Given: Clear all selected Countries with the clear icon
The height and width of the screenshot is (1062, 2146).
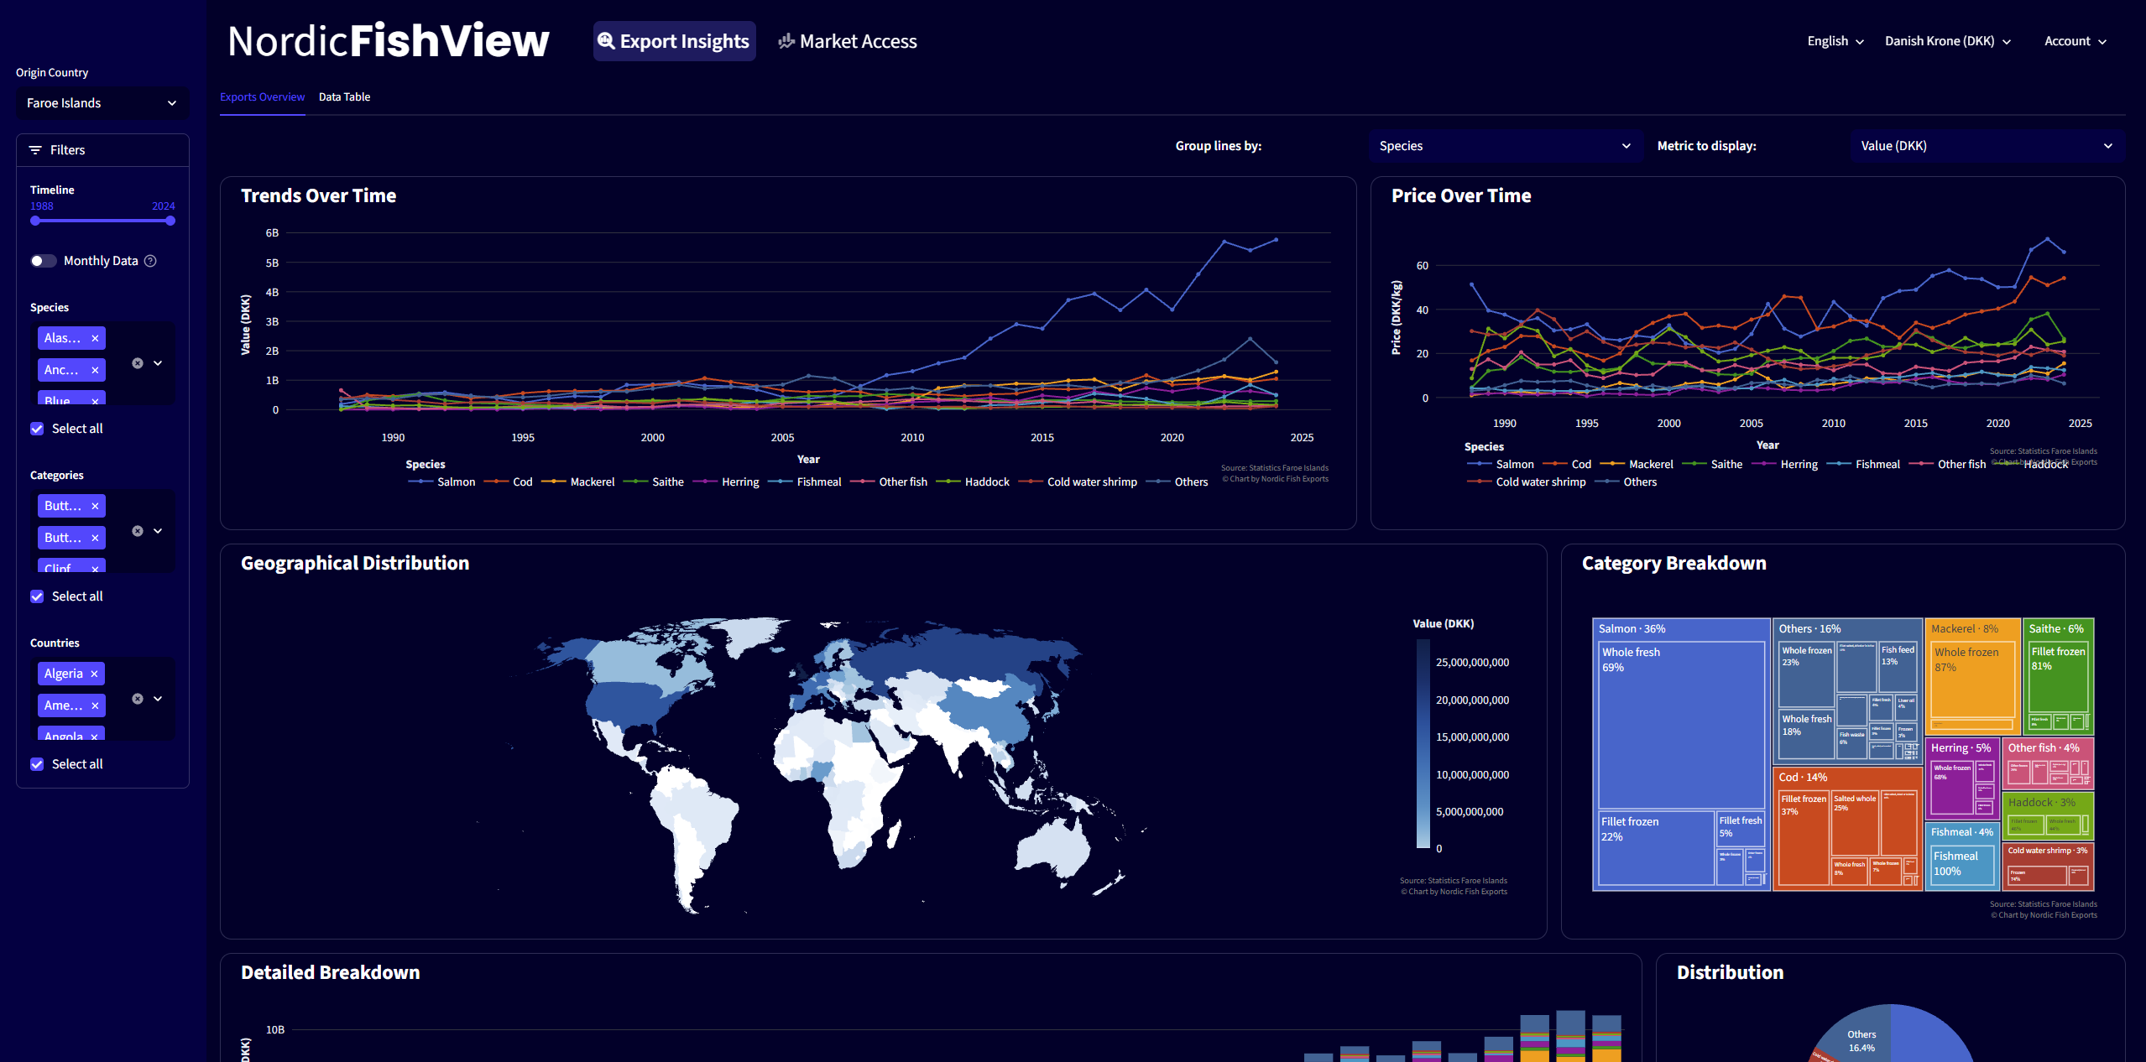Looking at the screenshot, I should [x=138, y=699].
